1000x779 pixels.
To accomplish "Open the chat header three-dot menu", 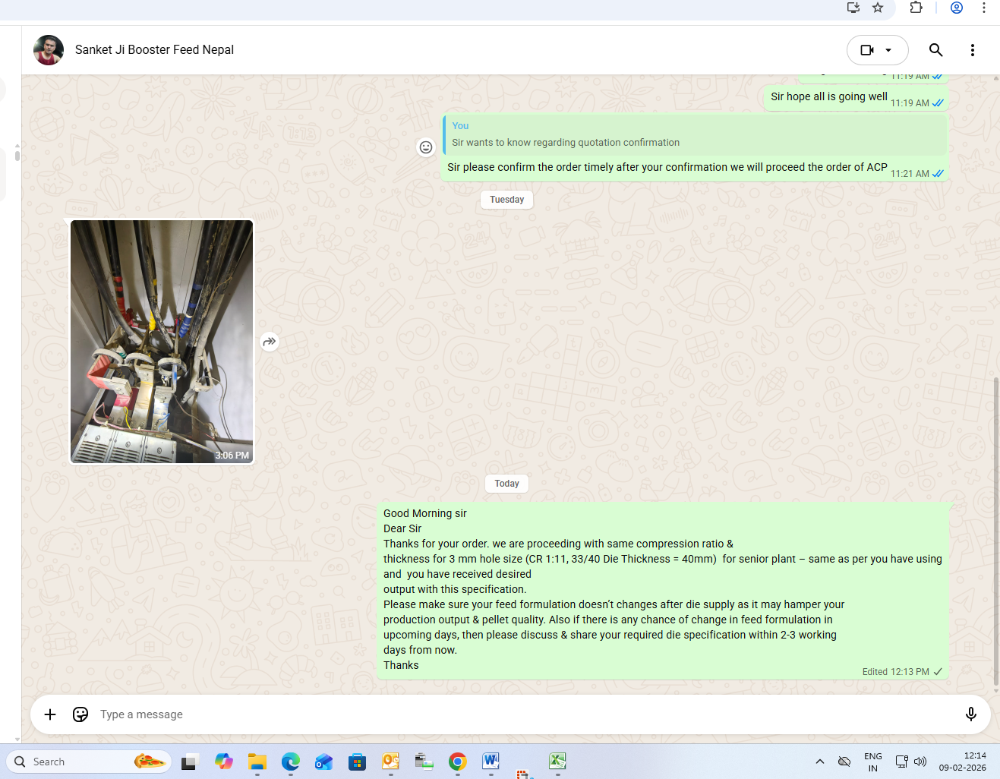I will point(972,50).
